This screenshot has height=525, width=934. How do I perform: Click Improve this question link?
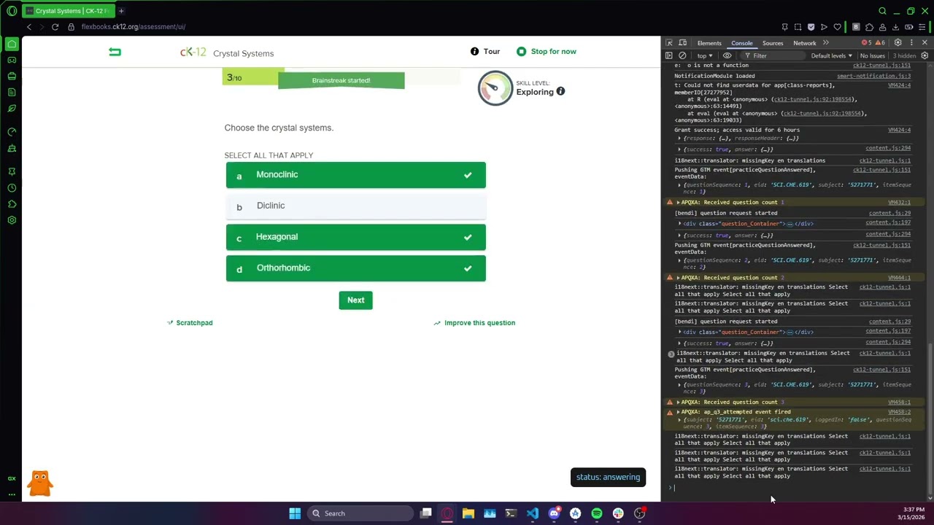coord(474,323)
